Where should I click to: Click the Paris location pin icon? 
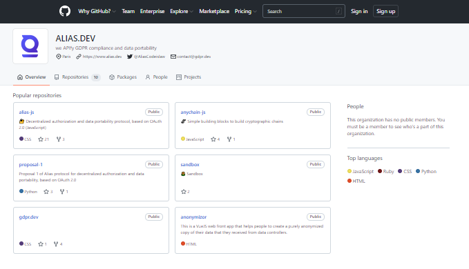pos(59,57)
